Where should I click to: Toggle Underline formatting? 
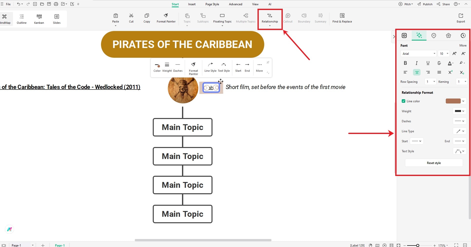pos(428,63)
